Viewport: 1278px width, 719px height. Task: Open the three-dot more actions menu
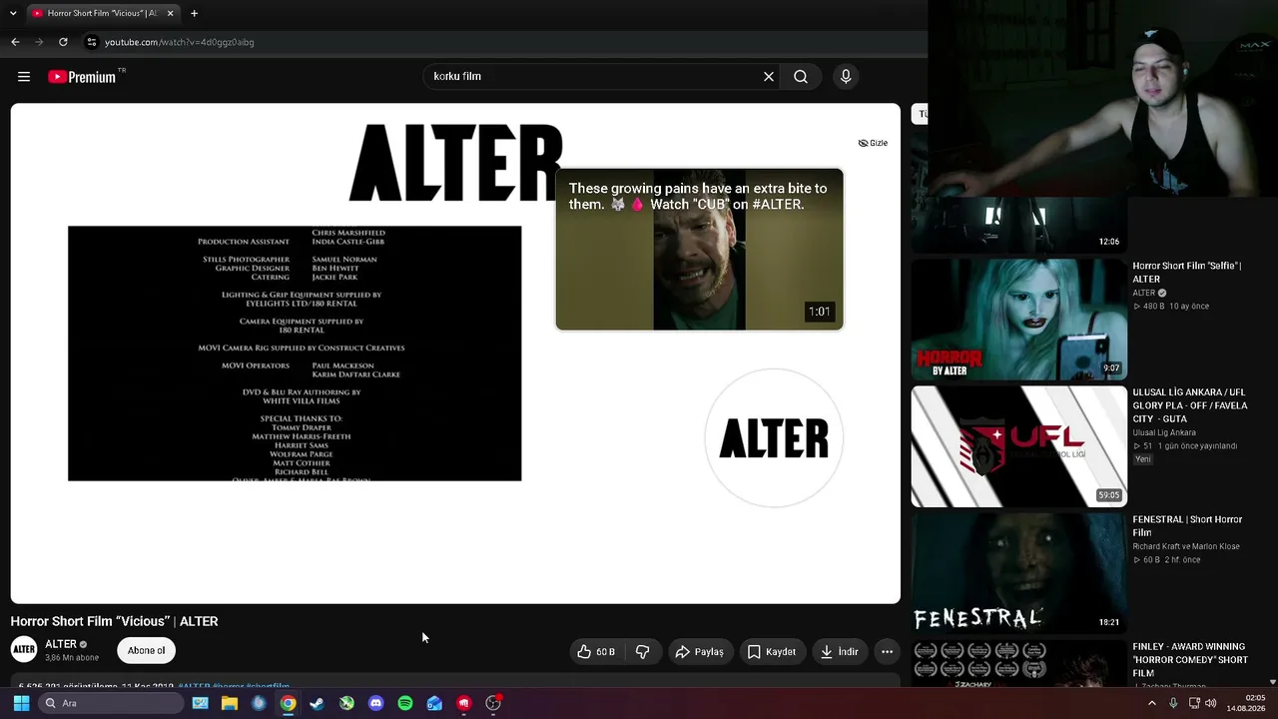pyautogui.click(x=887, y=652)
